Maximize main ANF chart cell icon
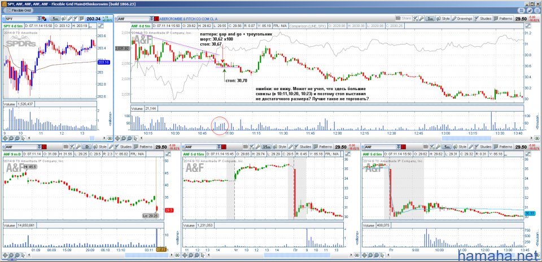This screenshot has width=542, height=262. (528, 25)
